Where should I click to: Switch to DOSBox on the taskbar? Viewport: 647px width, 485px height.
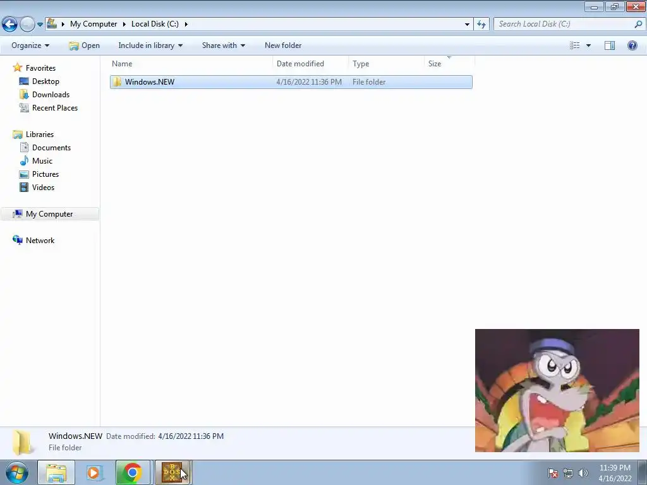click(x=172, y=472)
